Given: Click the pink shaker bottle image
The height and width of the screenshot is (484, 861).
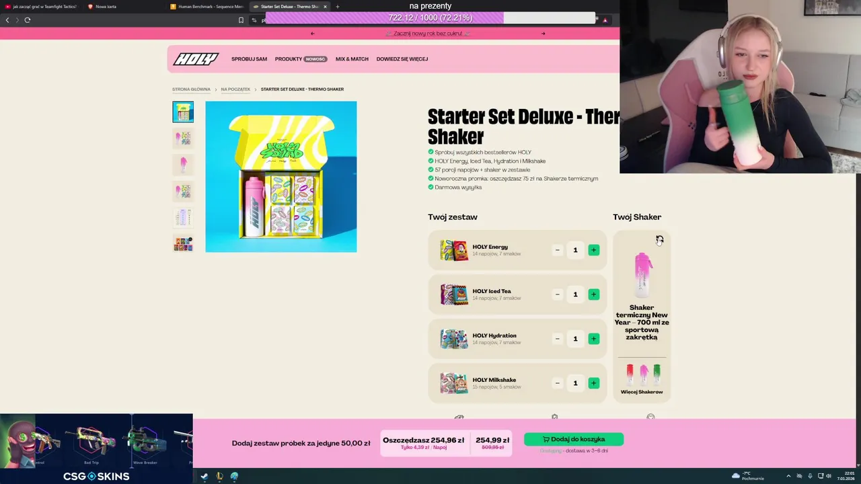Looking at the screenshot, I should tap(642, 275).
